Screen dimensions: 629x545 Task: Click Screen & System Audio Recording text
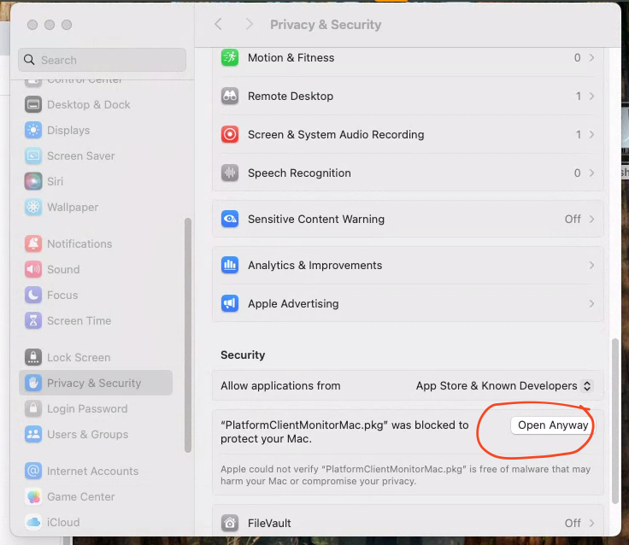(336, 134)
